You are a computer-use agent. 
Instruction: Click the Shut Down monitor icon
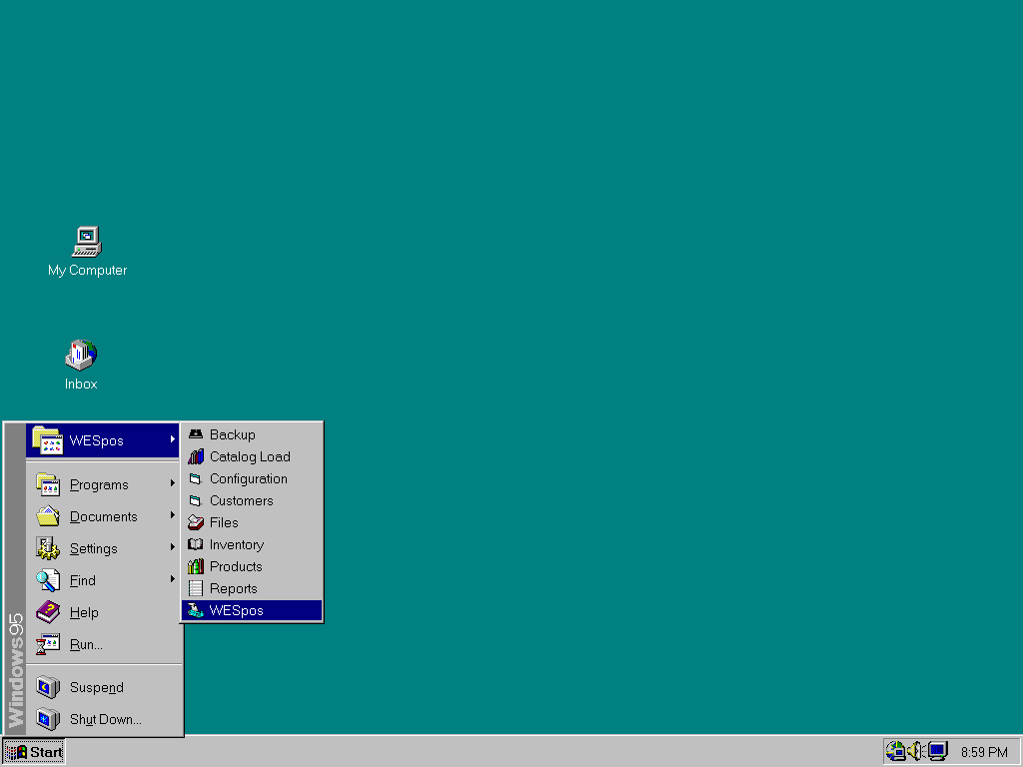(48, 719)
